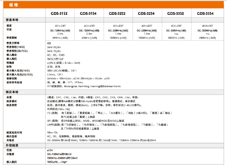The image size is (227, 165).
Task: Click the GDS-3252 model heading
Action: 118,14
